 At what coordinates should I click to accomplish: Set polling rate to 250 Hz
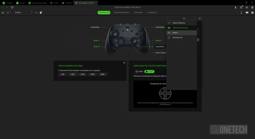pos(63,74)
